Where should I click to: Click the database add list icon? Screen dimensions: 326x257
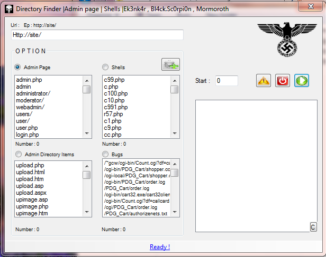[170, 65]
